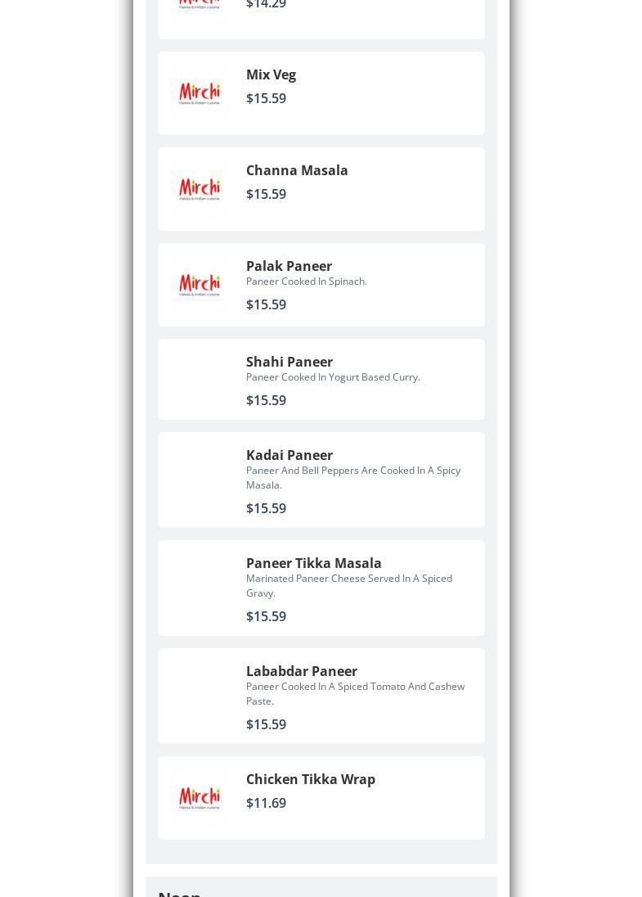642x897 pixels.
Task: Select the Kadai Paneer item title
Action: [290, 455]
